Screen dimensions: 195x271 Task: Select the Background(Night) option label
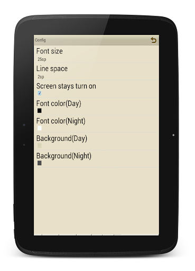click(64, 156)
